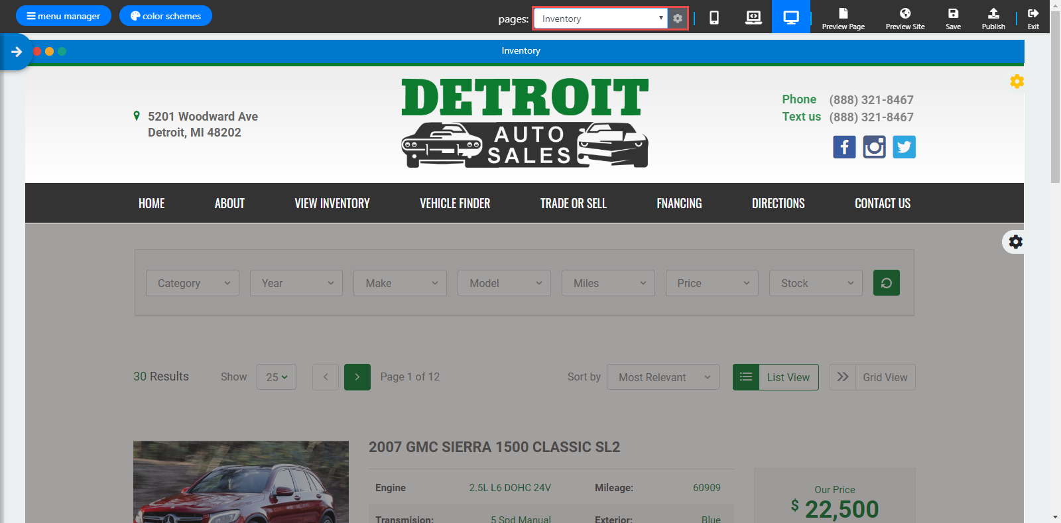Click the Text us phone number
This screenshot has width=1061, height=523.
pos(871,117)
